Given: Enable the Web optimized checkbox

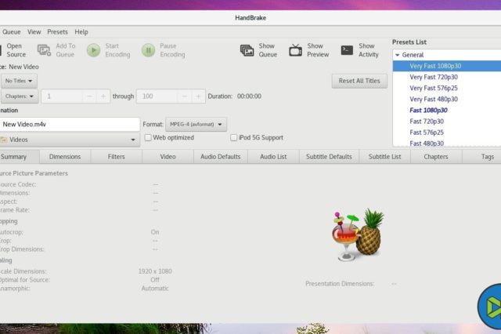Looking at the screenshot, I should coord(148,137).
